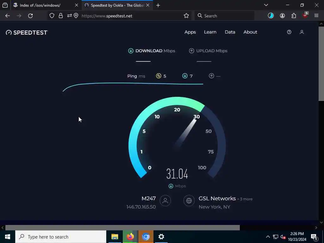The height and width of the screenshot is (243, 324).
Task: Open the clock showing 2:26 PM
Action: coord(297,237)
